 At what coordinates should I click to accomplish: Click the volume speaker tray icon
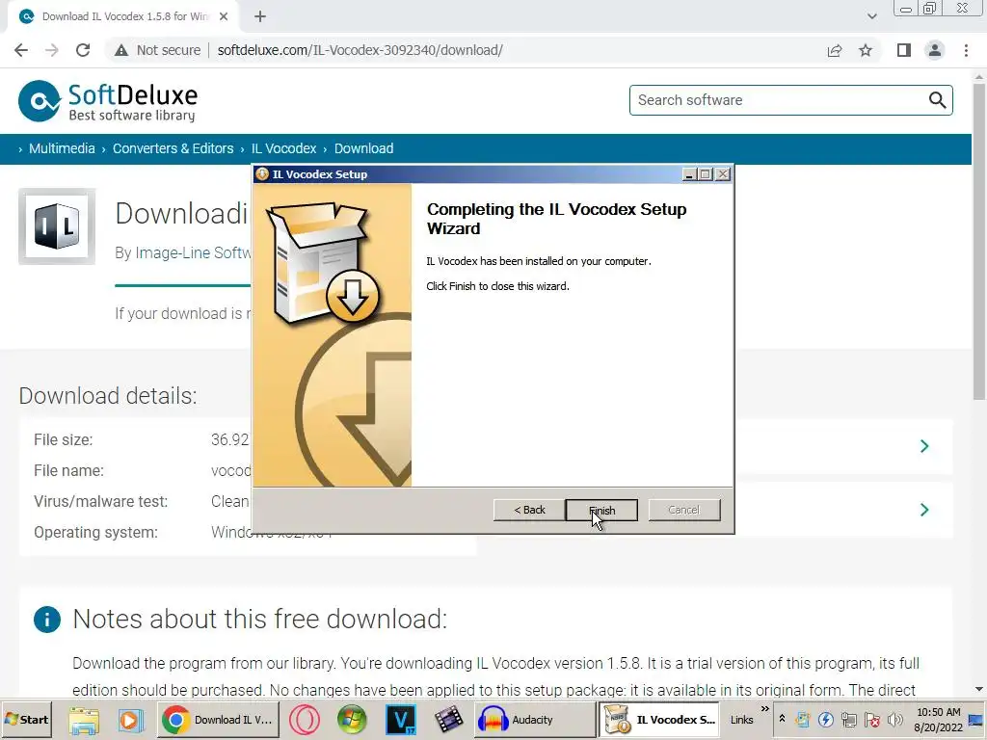(894, 720)
